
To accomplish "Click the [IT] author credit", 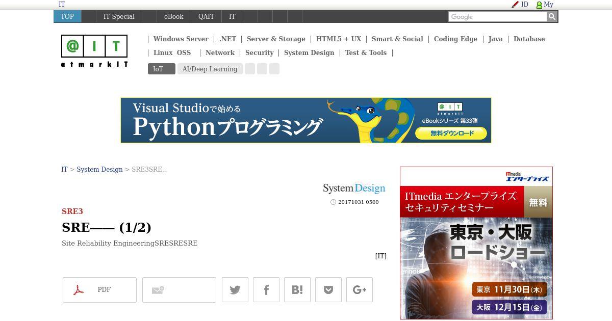I will 380,256.
